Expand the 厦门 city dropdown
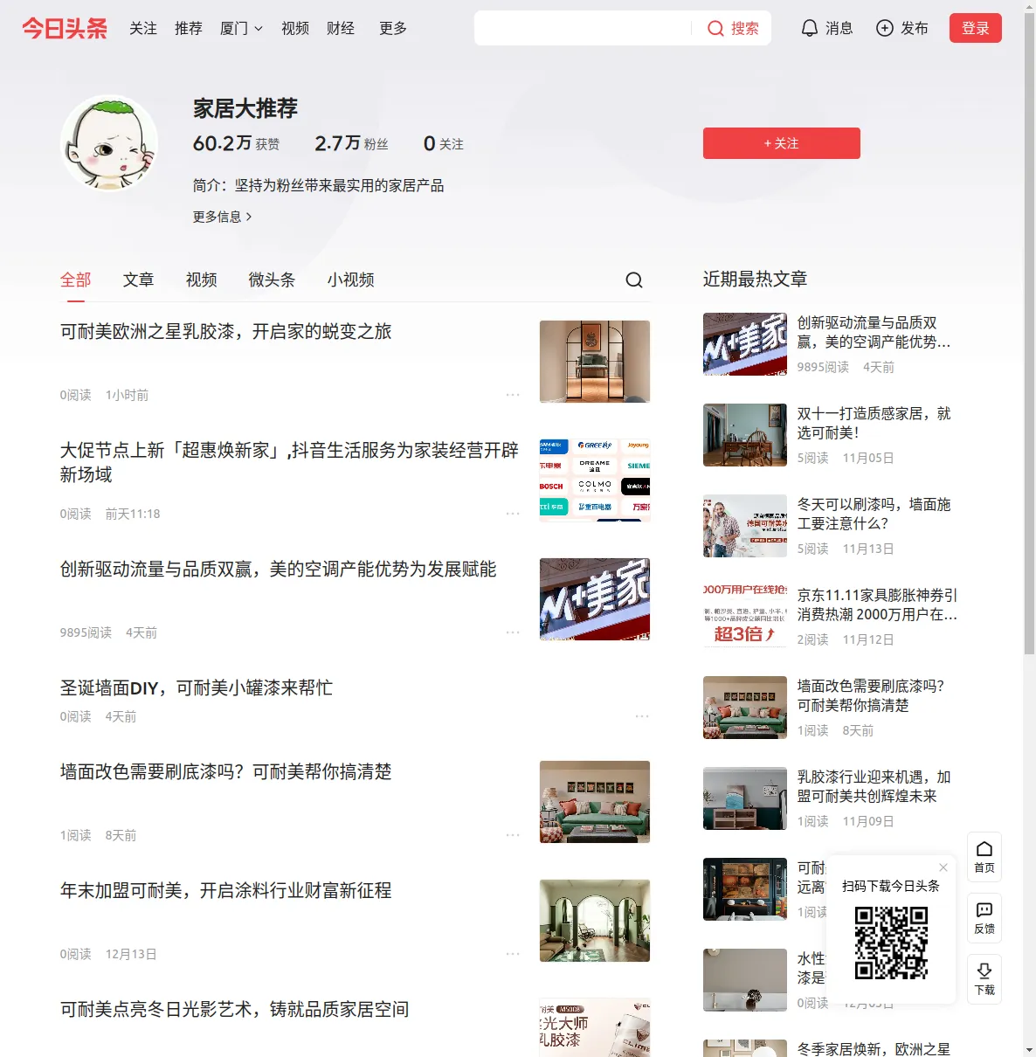This screenshot has width=1036, height=1057. (x=241, y=28)
